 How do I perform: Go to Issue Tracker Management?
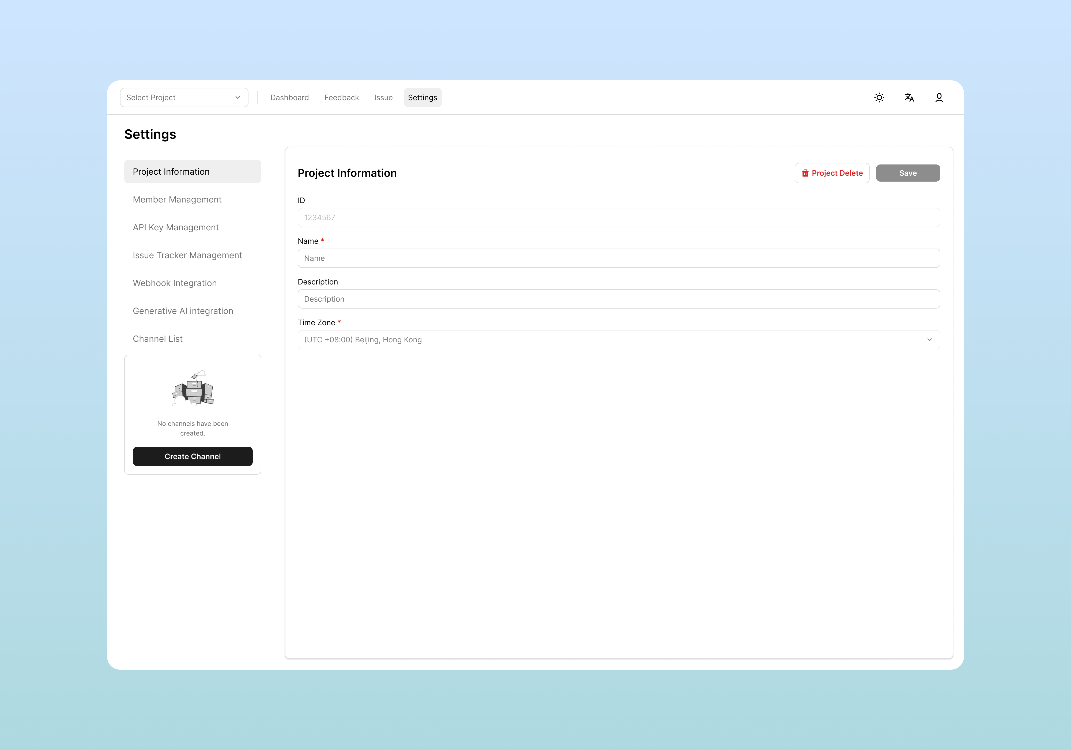pyautogui.click(x=187, y=255)
